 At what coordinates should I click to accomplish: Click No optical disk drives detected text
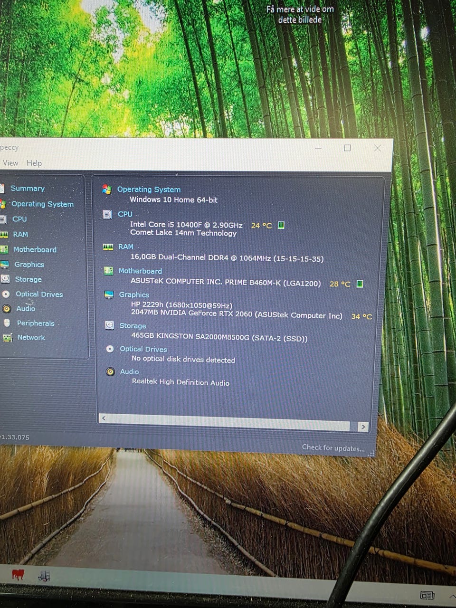183,360
